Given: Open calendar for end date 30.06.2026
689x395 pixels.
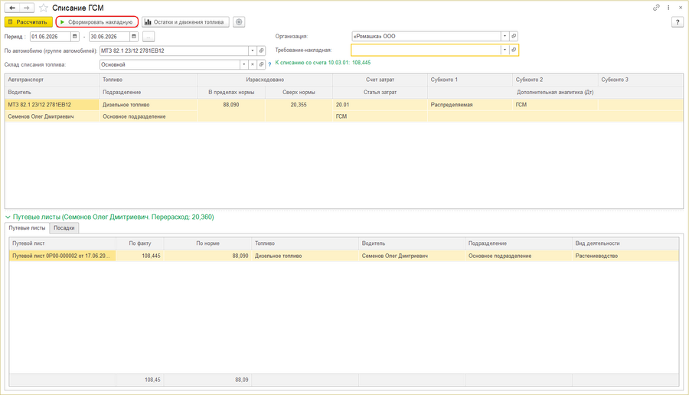Looking at the screenshot, I should (x=133, y=37).
